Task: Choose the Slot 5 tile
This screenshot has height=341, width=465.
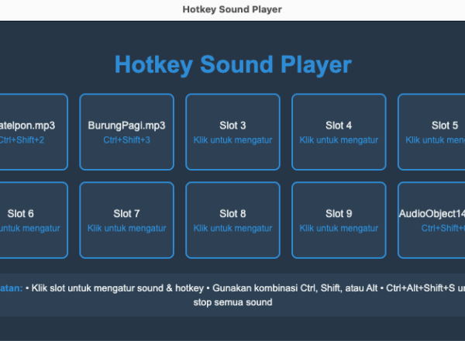Action: tap(434, 132)
